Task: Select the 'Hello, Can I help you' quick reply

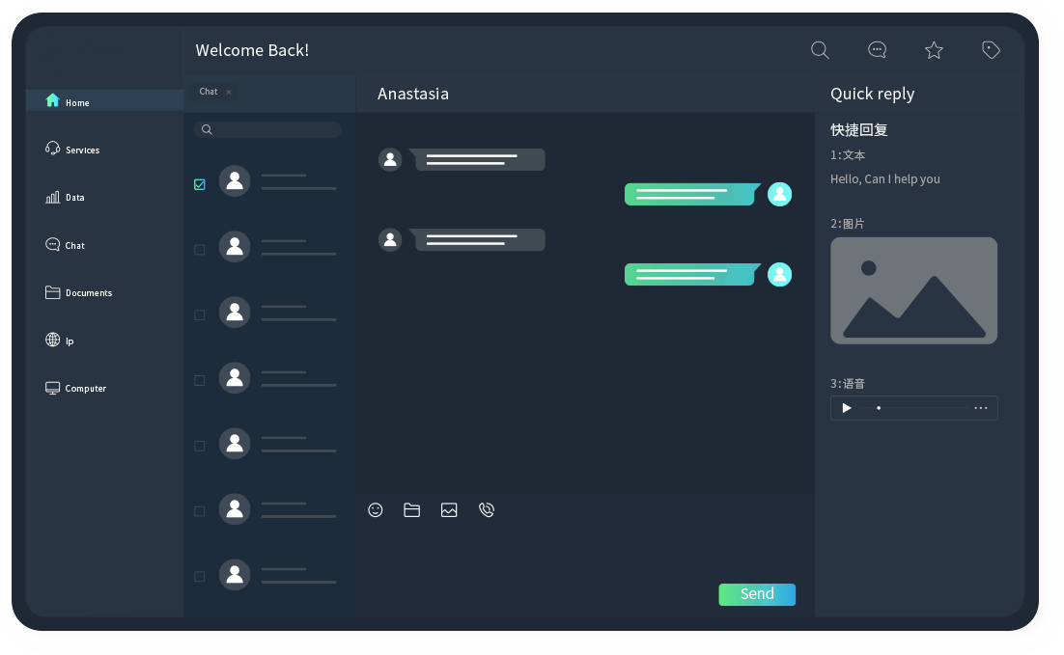Action: click(x=884, y=179)
